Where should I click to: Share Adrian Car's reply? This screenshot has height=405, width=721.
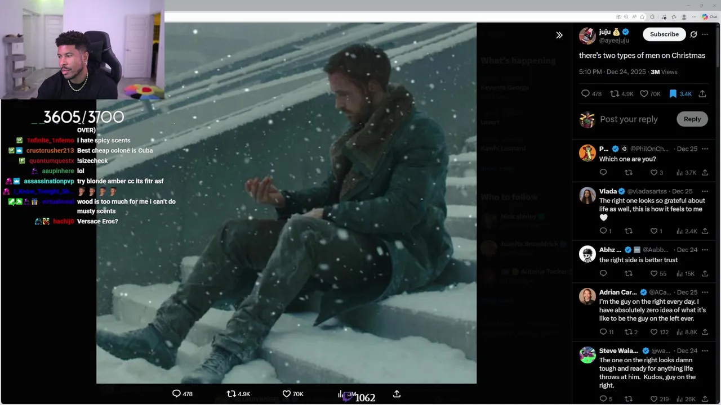pyautogui.click(x=705, y=332)
